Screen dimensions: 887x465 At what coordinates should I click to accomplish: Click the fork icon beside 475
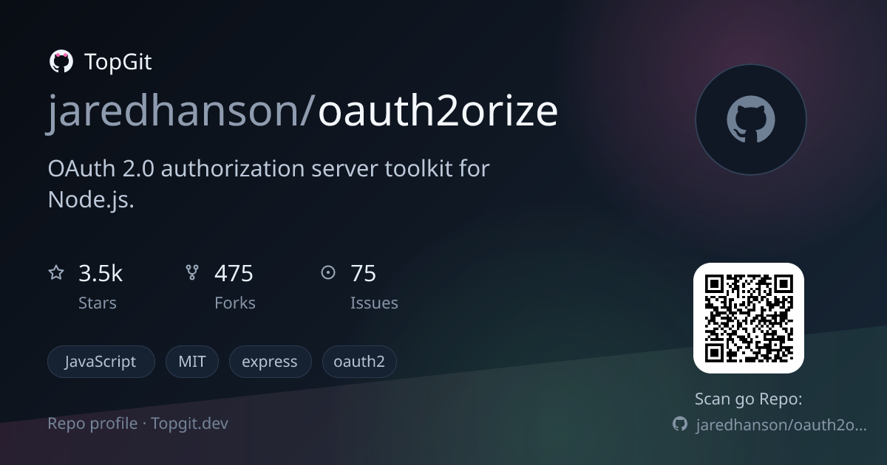(192, 273)
